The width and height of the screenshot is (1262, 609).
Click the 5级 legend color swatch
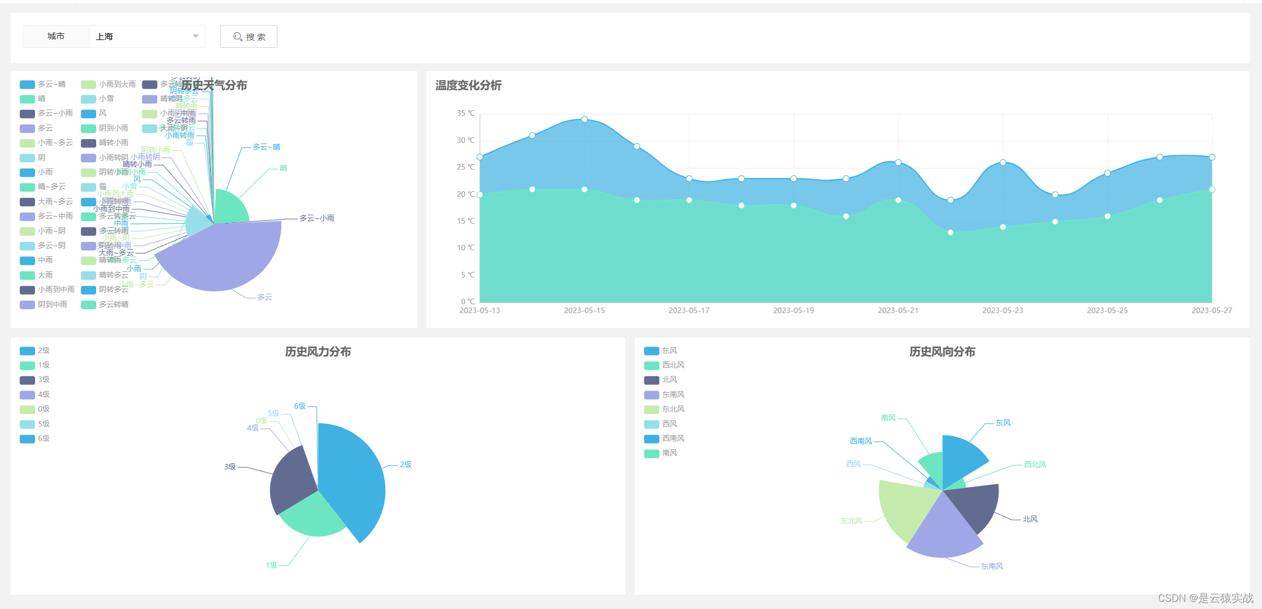[x=27, y=424]
